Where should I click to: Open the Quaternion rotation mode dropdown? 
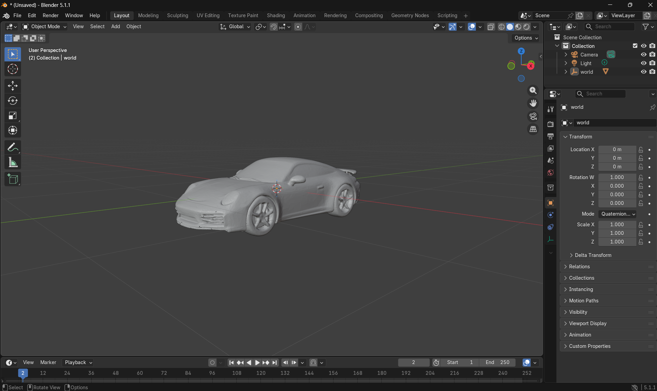[x=617, y=214]
